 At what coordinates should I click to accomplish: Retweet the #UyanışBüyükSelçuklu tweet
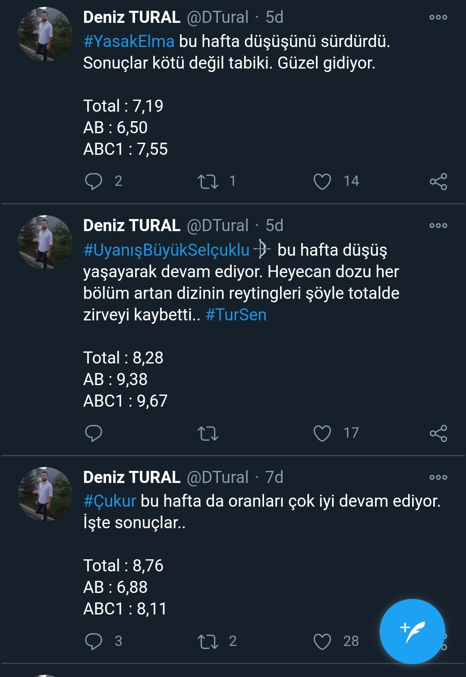[208, 433]
